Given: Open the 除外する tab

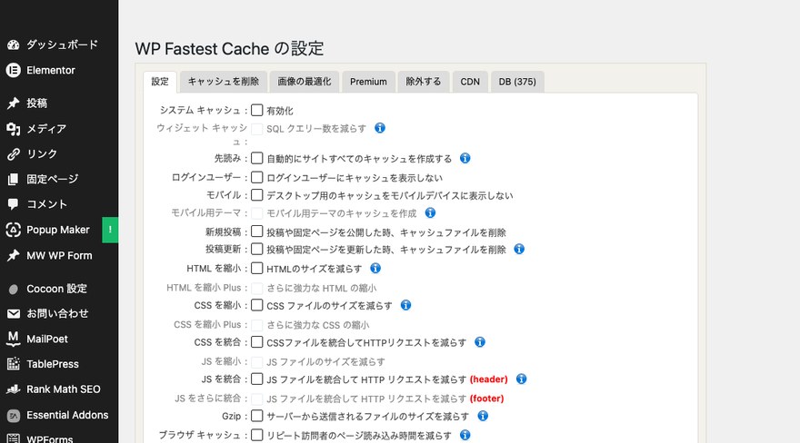Looking at the screenshot, I should (424, 82).
